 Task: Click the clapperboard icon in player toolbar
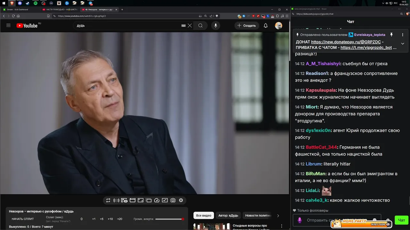(x=132, y=200)
